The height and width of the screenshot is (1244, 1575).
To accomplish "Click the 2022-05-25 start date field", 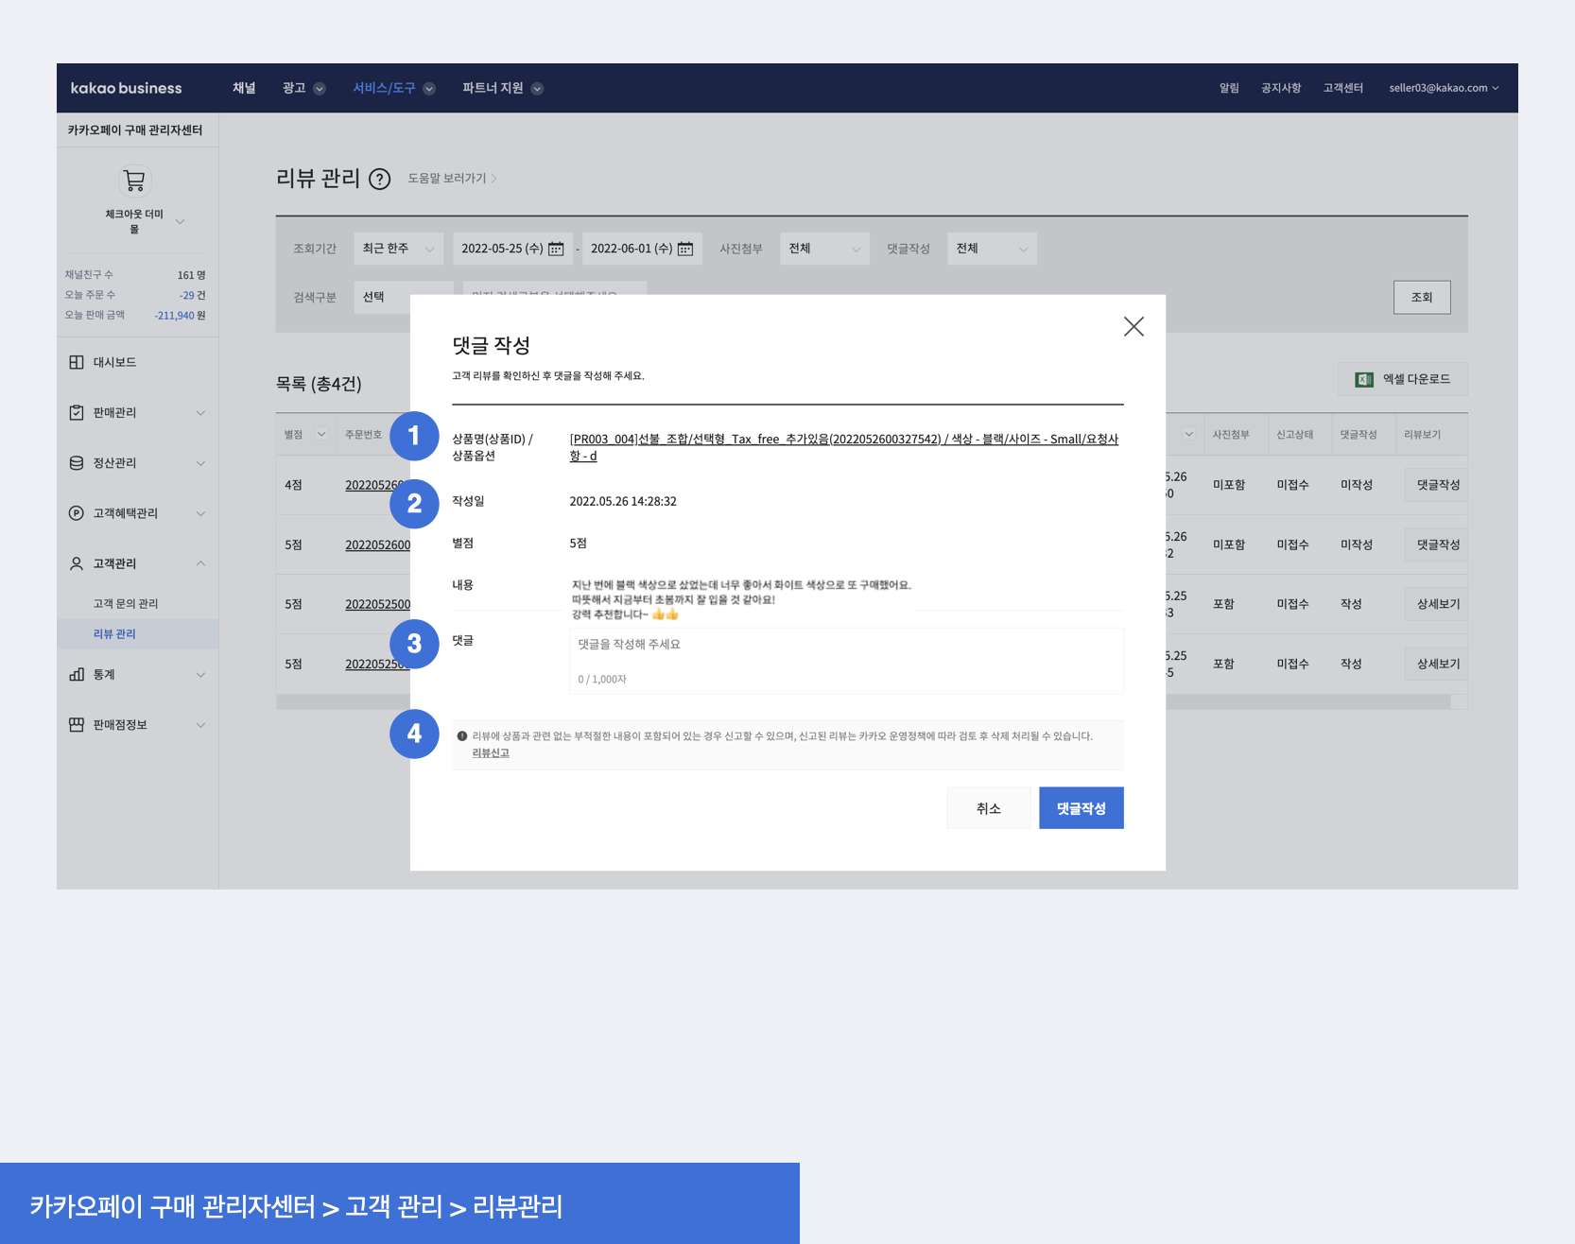I will click(512, 249).
